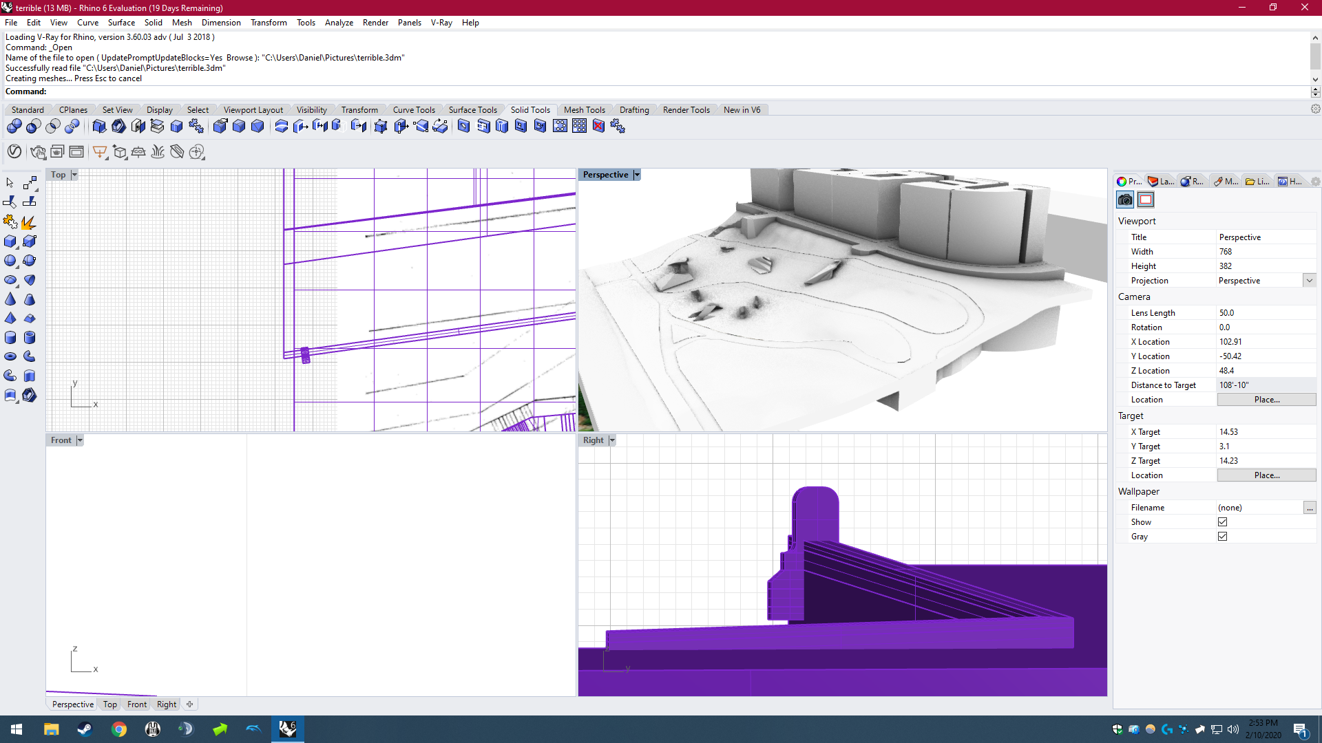This screenshot has height=743, width=1322.
Task: Click the Box solid tool
Action: click(10, 241)
